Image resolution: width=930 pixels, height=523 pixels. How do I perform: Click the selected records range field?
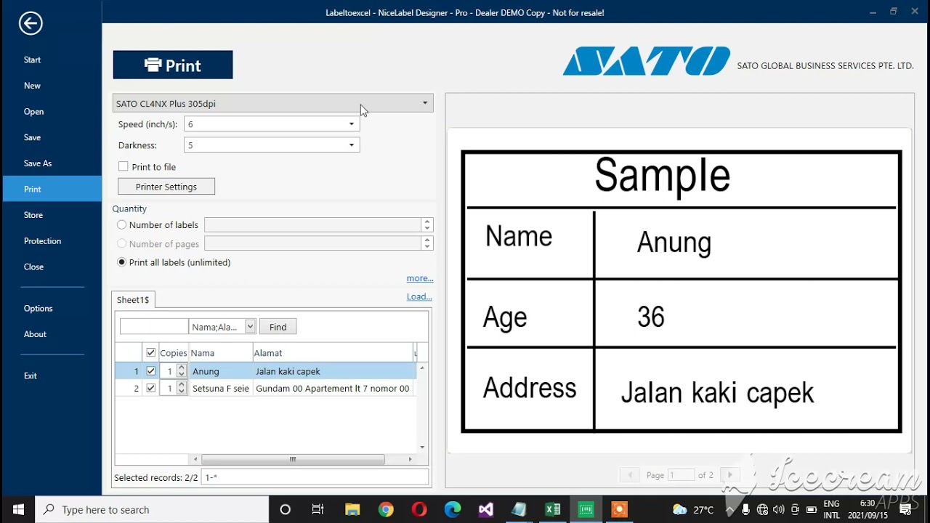coord(315,478)
